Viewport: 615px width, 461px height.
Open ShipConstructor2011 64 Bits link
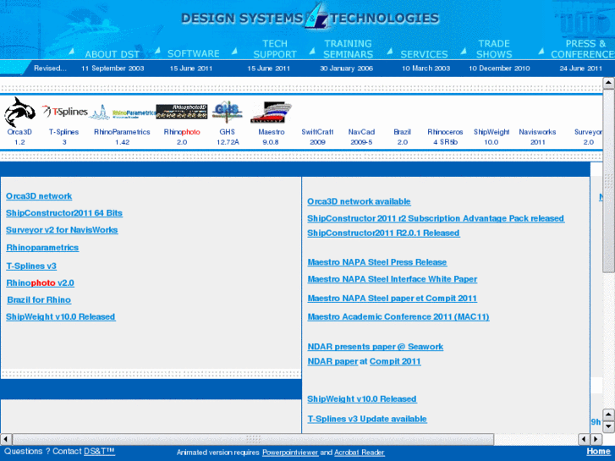coord(64,213)
